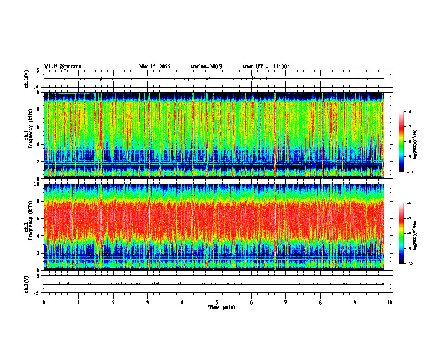Click the ch.2 color scale "-6" label
Screen dimensions: 439x339
coord(410,203)
